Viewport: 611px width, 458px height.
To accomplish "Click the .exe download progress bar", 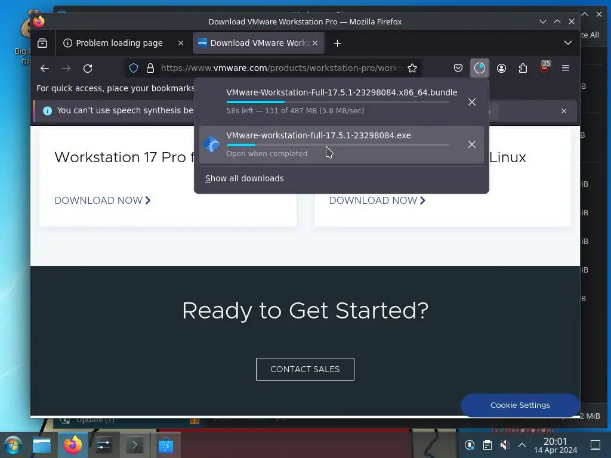I will pos(338,145).
